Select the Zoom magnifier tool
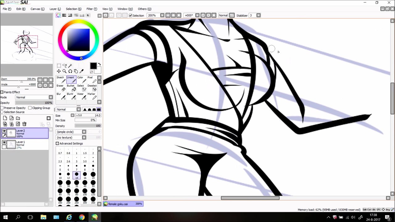This screenshot has width=395, height=222. tap(64, 71)
